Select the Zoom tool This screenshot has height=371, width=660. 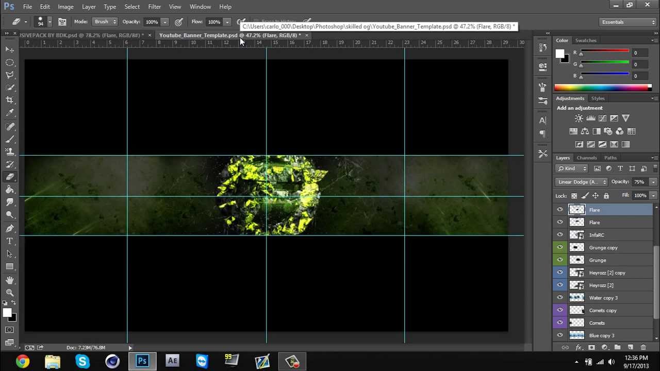coord(10,292)
